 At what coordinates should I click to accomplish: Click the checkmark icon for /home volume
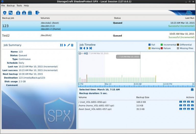(x=192, y=106)
